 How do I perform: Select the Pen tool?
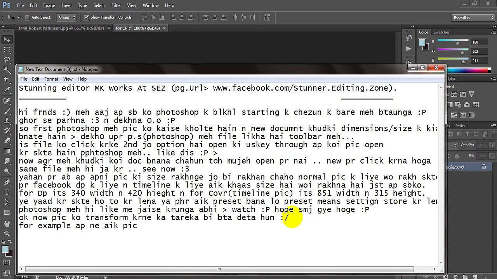7,182
